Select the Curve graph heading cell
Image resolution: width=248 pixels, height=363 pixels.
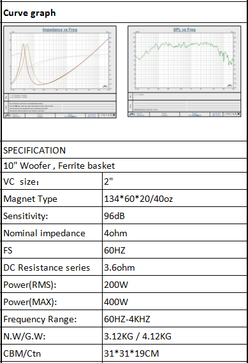coord(124,13)
